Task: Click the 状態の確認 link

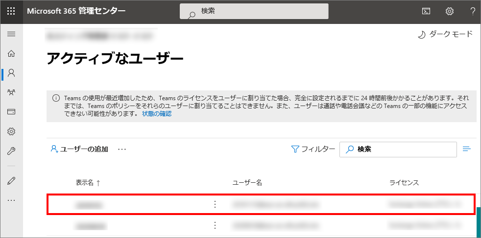Action: (157, 114)
